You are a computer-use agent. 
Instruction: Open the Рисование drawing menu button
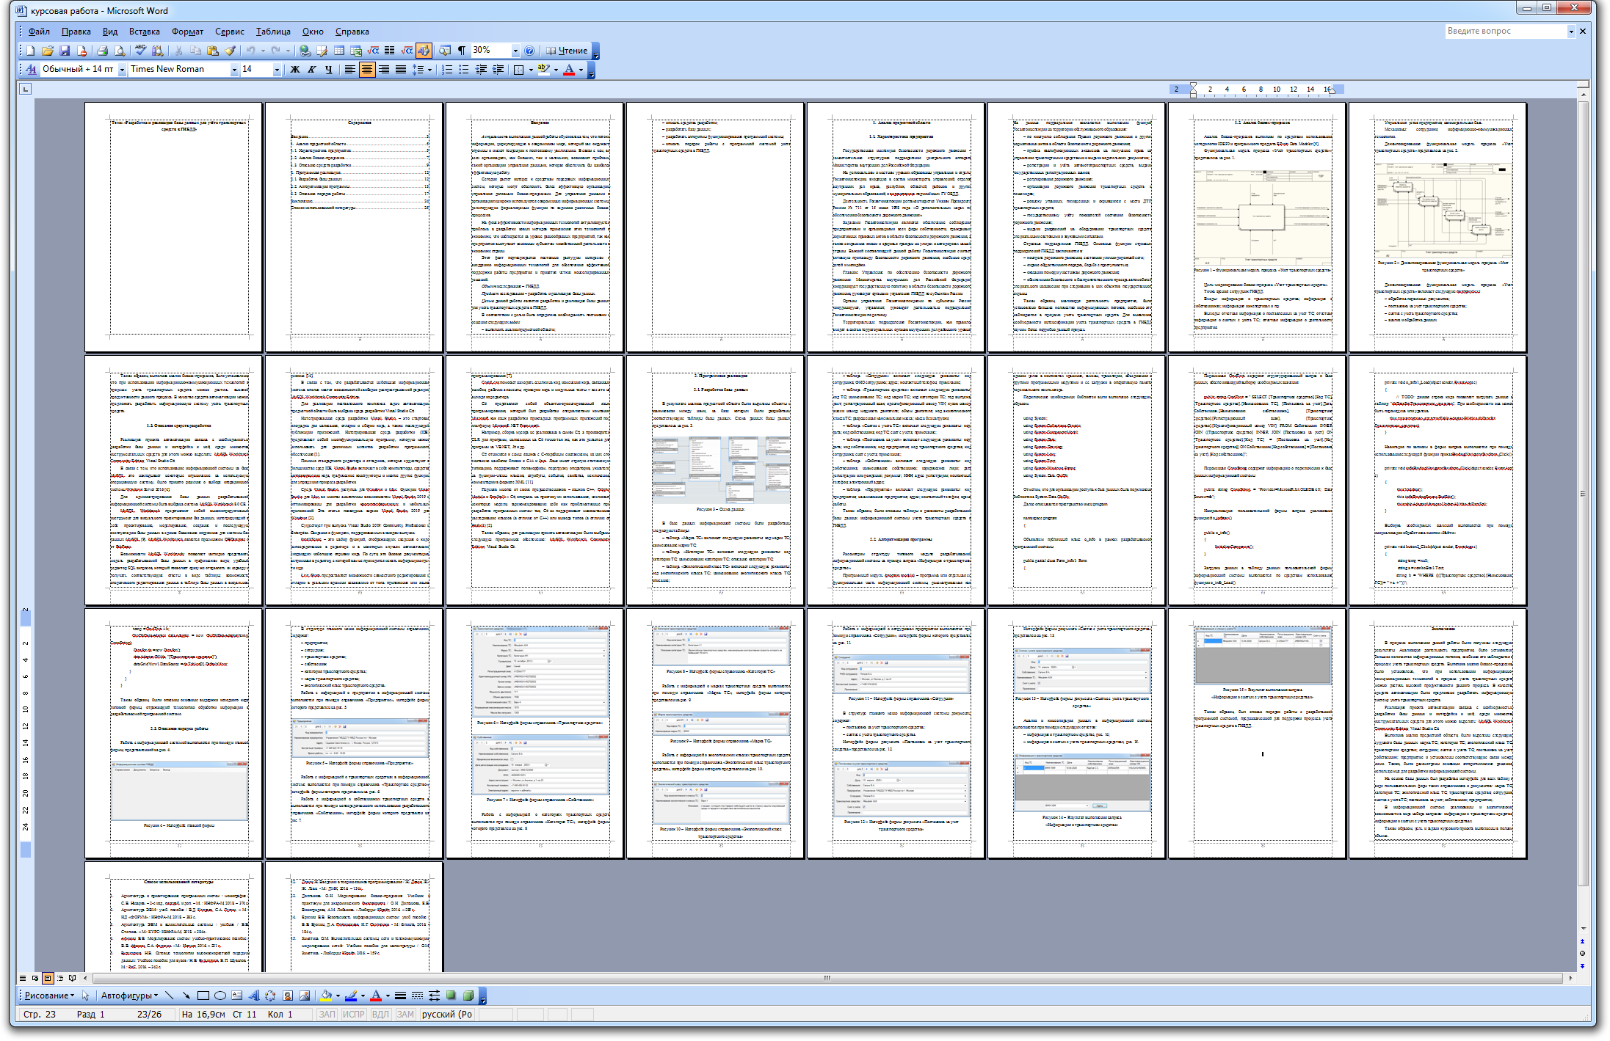click(48, 996)
